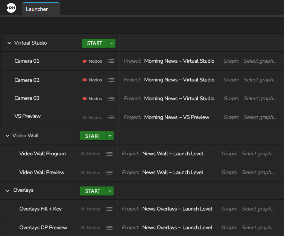Viewport: 284px width, 236px height.
Task: Open Overlays Fill + Key list icon
Action: pos(109,209)
